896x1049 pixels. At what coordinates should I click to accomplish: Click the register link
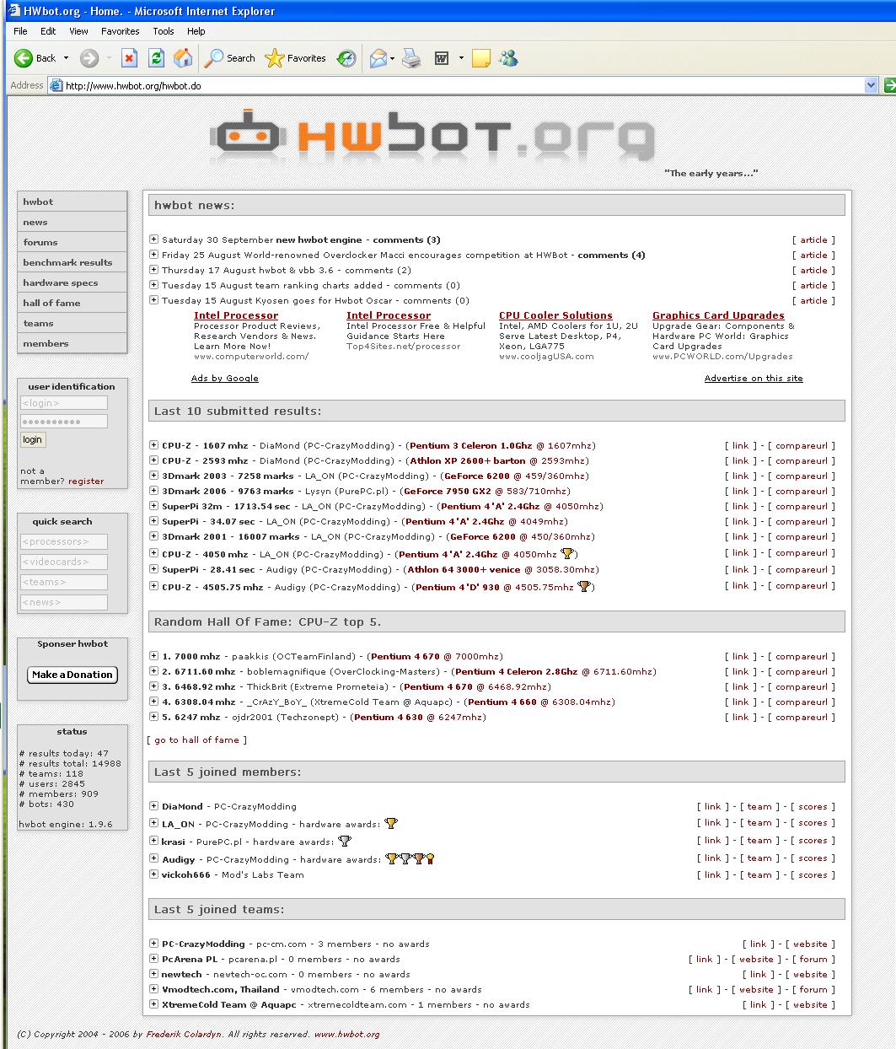click(86, 481)
